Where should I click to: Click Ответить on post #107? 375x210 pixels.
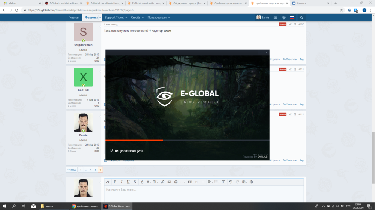coord(290,59)
